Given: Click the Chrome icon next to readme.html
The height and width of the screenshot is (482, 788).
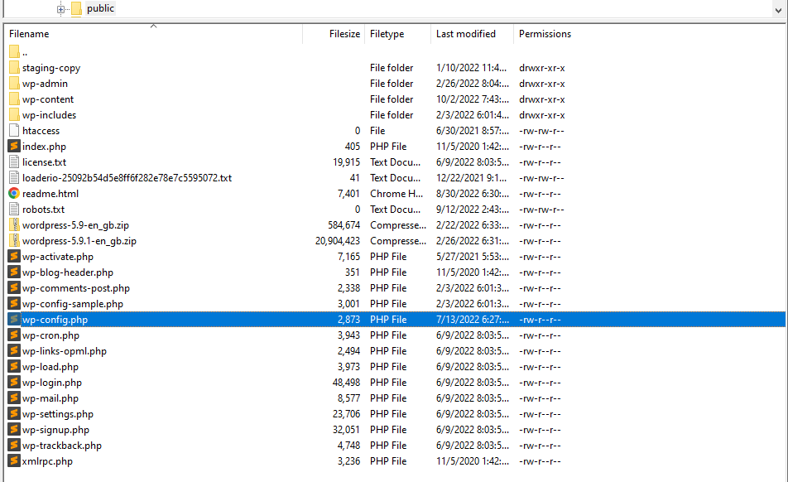Looking at the screenshot, I should 14,194.
